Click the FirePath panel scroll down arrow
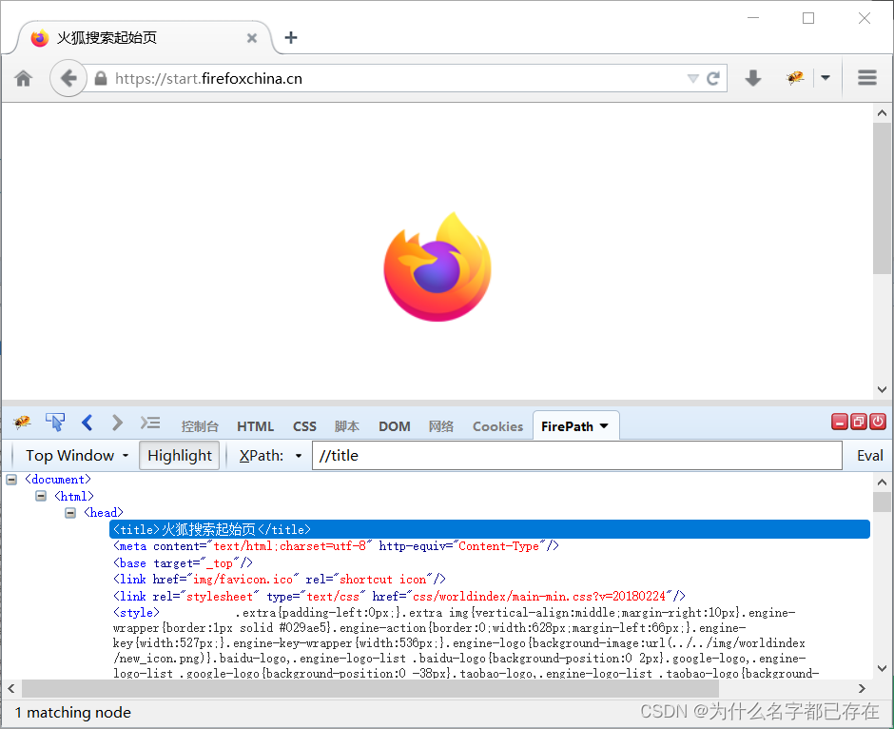Viewport: 894px width, 729px height. coord(882,668)
